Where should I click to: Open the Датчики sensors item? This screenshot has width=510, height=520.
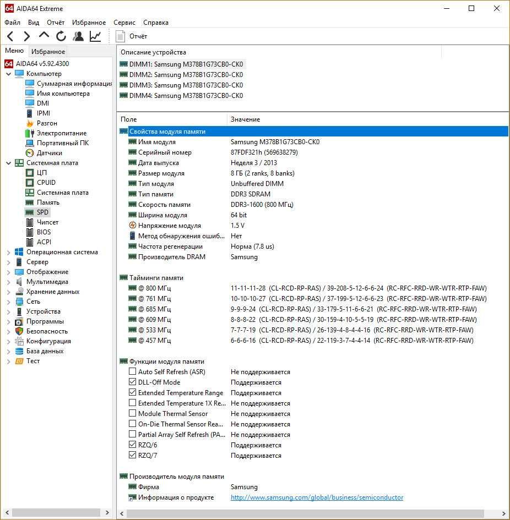[49, 153]
